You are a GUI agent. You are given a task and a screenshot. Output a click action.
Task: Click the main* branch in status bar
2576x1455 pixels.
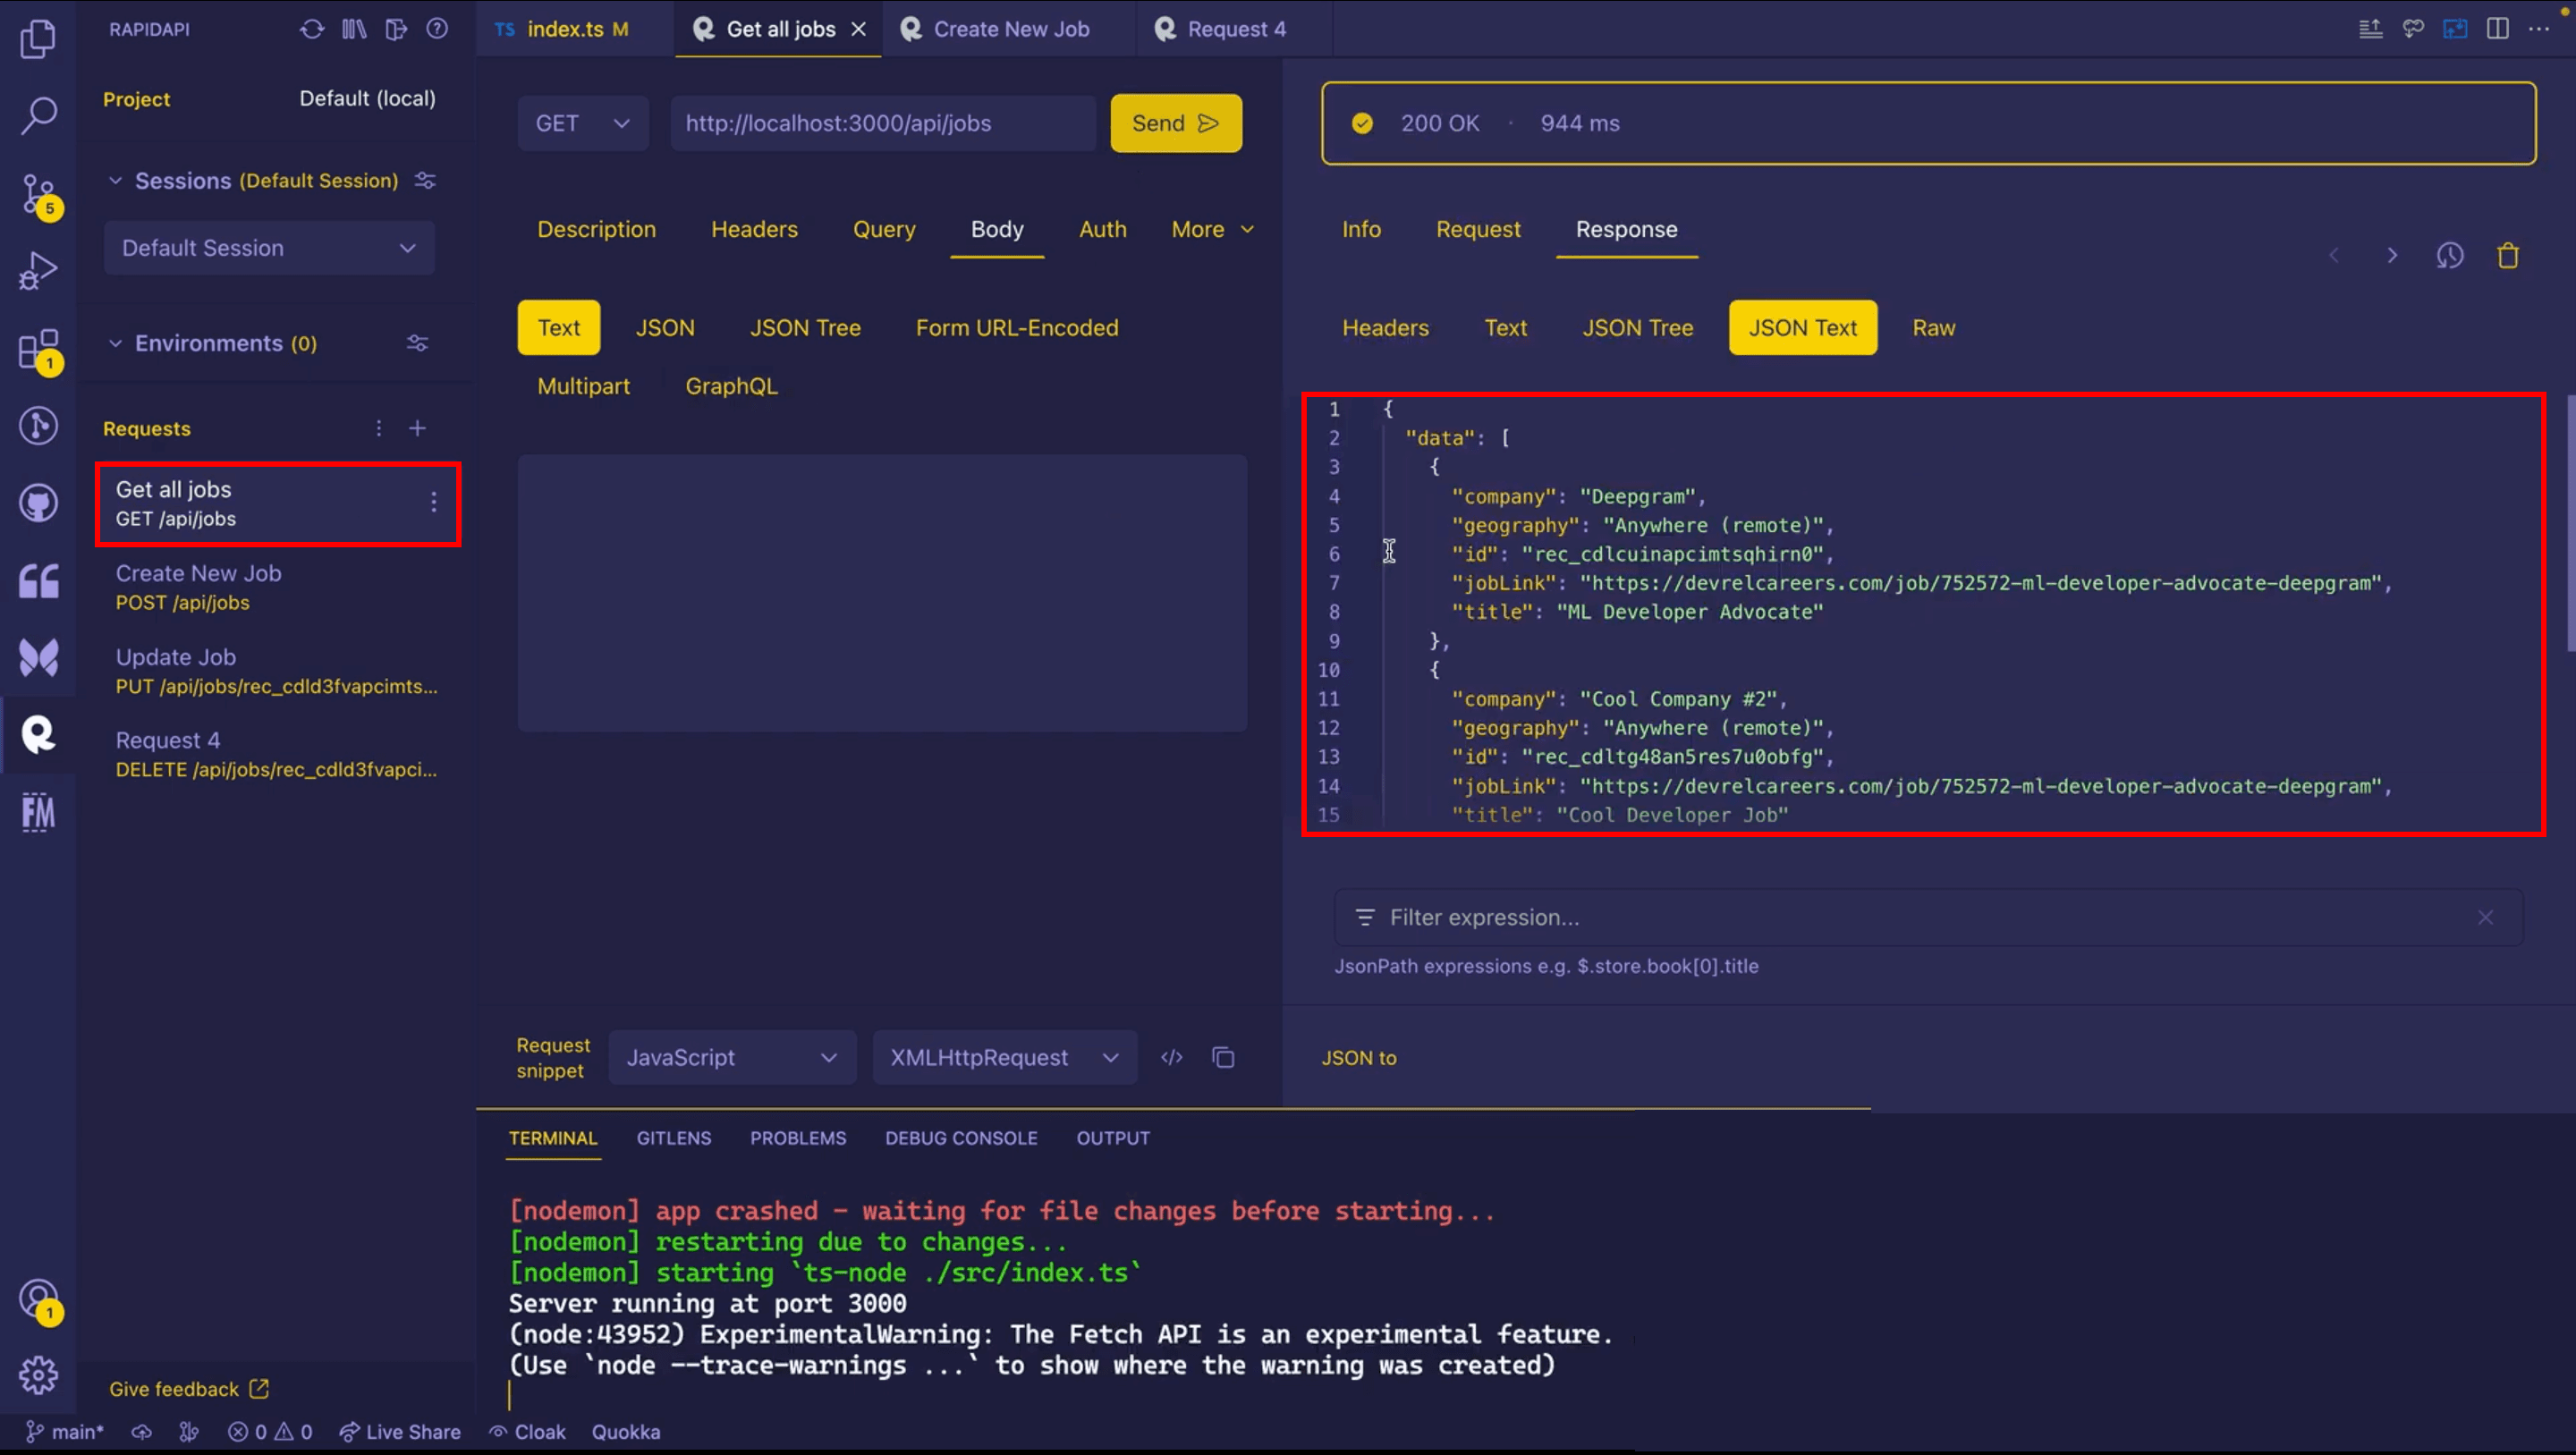pyautogui.click(x=64, y=1433)
